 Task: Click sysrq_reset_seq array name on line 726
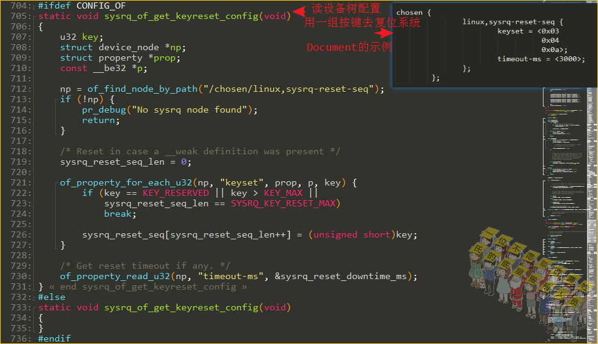tap(123, 234)
